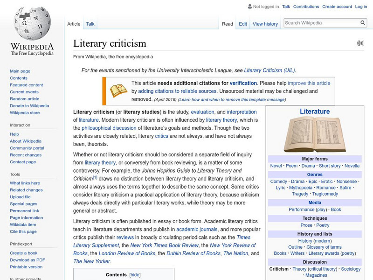Click adding citations to reliable sources

coord(177,91)
